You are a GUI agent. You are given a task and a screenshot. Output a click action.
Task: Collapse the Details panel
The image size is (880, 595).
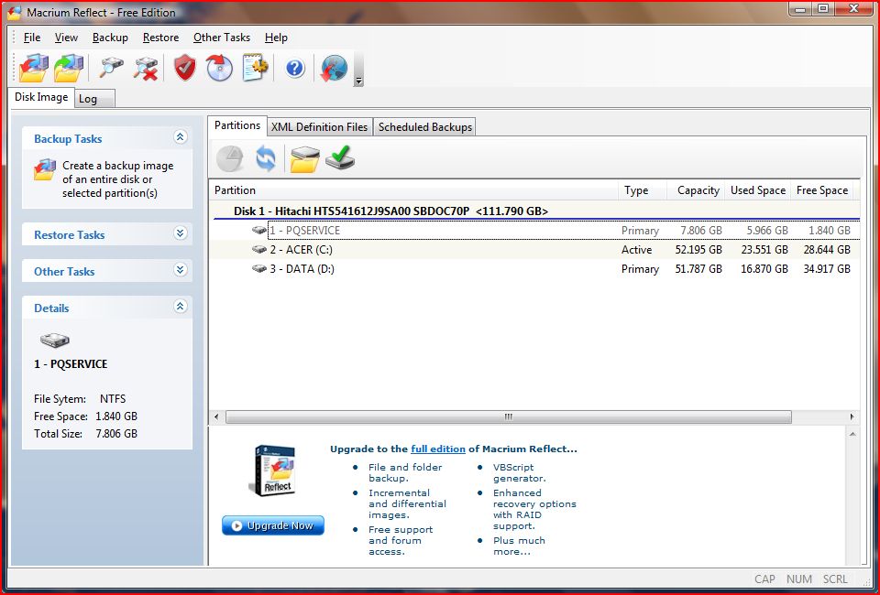[x=181, y=306]
